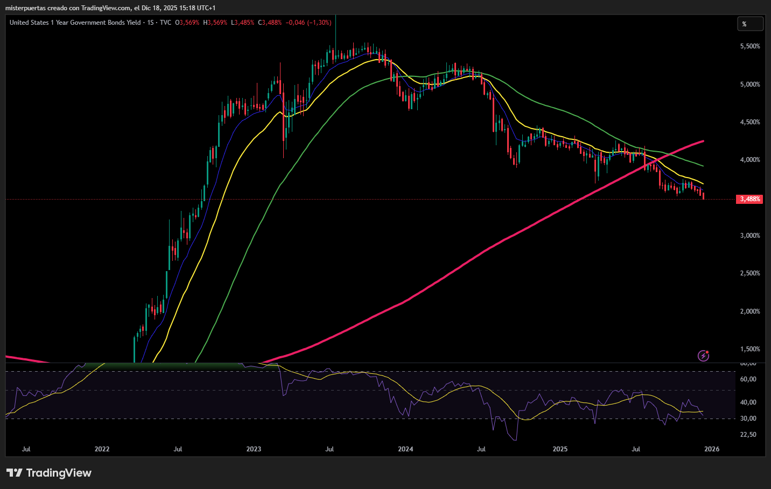
Task: Click the 2023 label on the time axis
Action: click(x=254, y=449)
